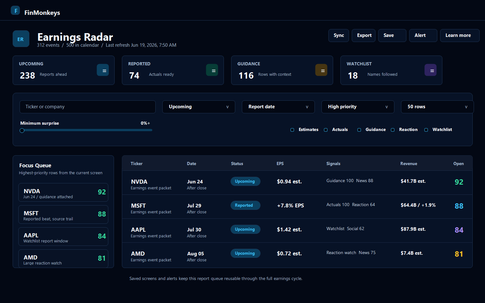Open AMD row score 81
The height and width of the screenshot is (303, 485).
(x=459, y=254)
